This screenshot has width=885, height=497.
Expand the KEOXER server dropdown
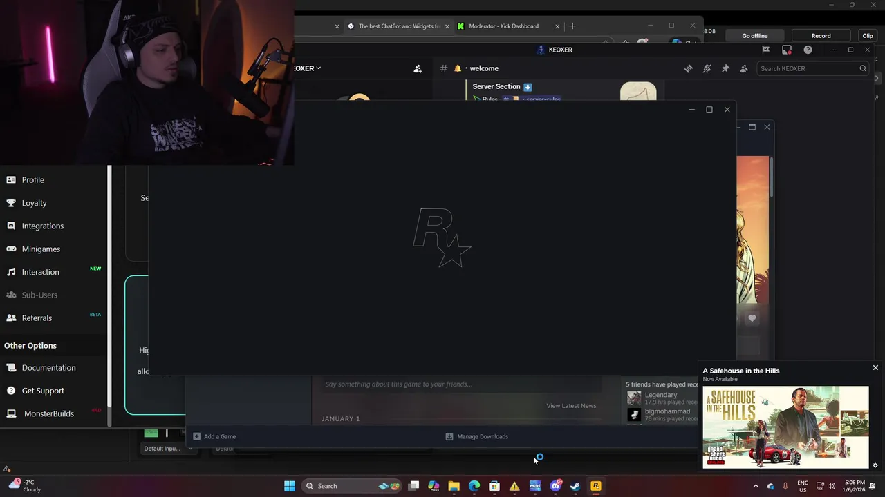point(318,68)
